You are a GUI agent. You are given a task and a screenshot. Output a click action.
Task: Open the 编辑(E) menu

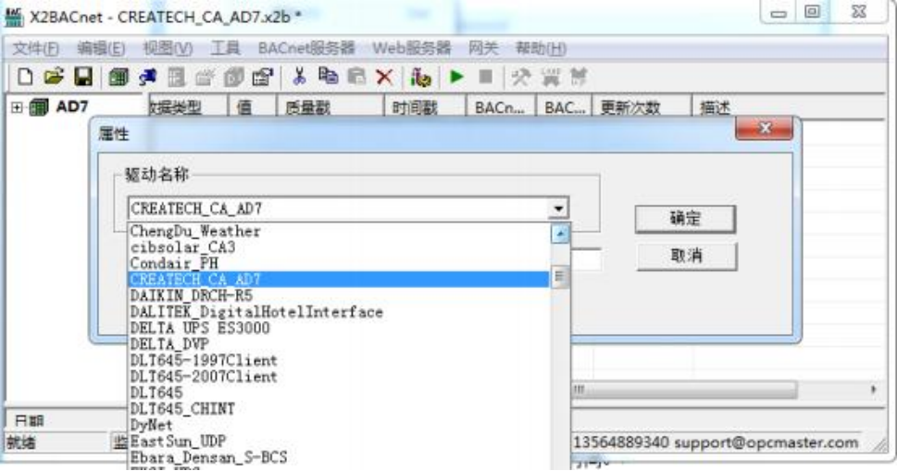click(101, 49)
